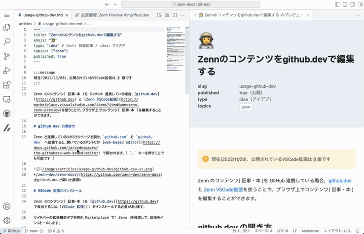Viewport: 364px width, 234px height.
Task: Click the command center search box zenn-docs
Action: [x=190, y=4]
